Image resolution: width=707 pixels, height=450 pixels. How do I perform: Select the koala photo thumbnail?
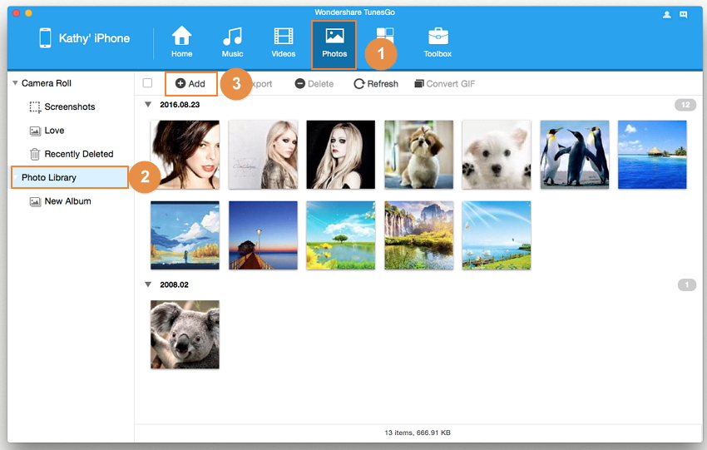[185, 334]
